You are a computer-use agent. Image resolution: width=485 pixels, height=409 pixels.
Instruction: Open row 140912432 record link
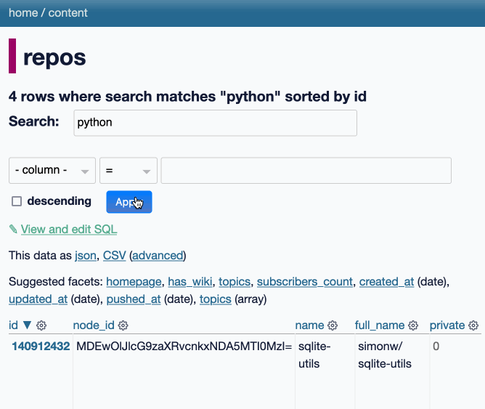tap(41, 347)
